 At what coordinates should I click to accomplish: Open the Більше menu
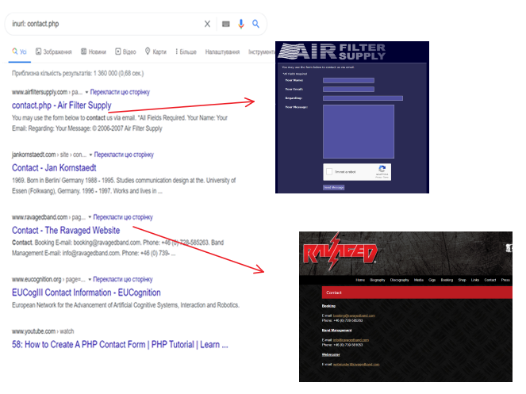(186, 52)
